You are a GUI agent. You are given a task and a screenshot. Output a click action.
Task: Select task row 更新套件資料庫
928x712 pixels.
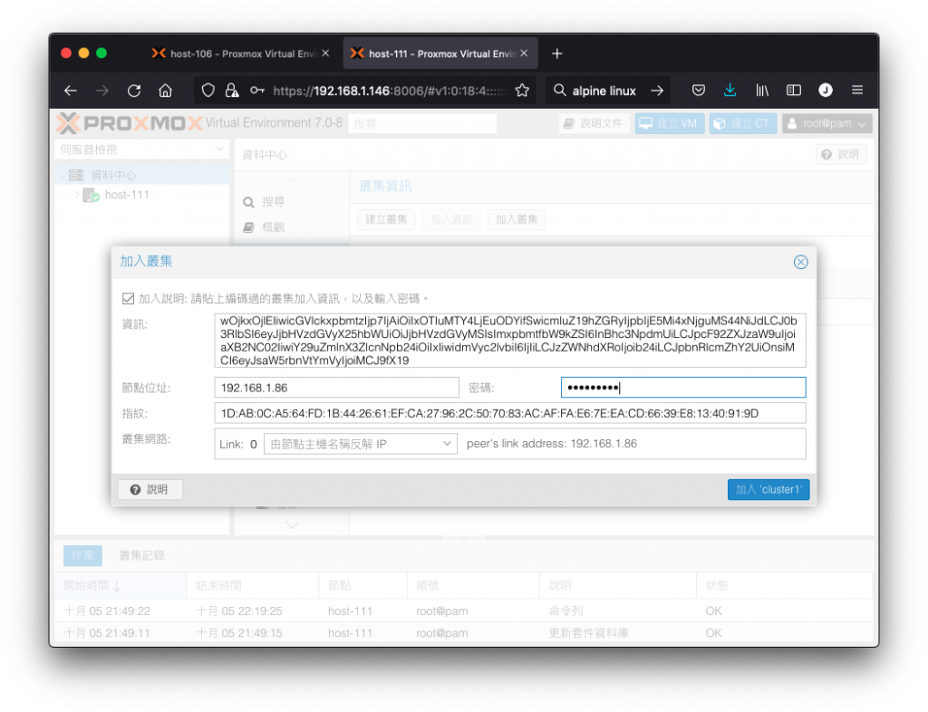464,632
